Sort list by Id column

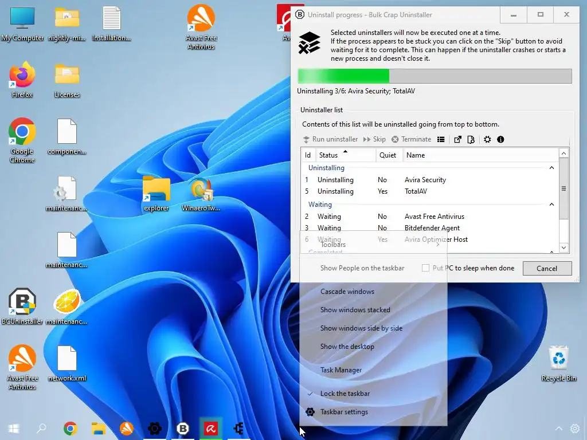point(308,155)
